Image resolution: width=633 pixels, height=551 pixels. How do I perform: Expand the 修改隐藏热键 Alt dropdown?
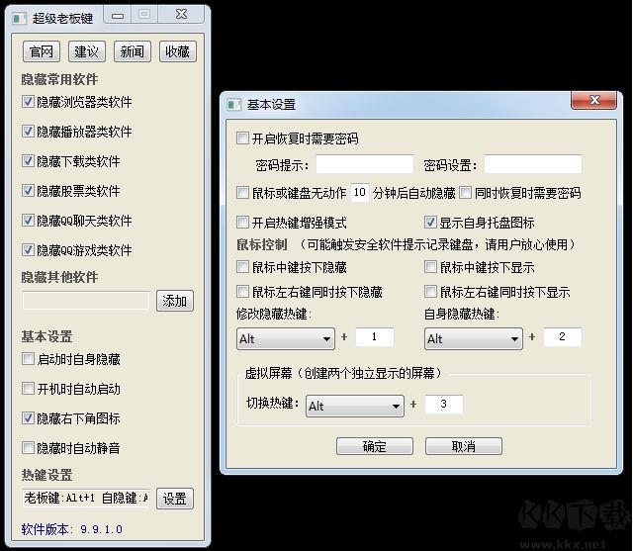pos(285,339)
